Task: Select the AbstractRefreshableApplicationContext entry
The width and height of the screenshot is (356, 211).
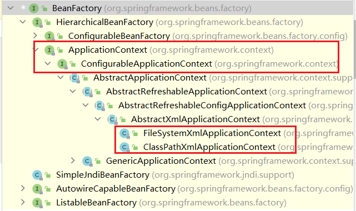Action: (x=187, y=92)
